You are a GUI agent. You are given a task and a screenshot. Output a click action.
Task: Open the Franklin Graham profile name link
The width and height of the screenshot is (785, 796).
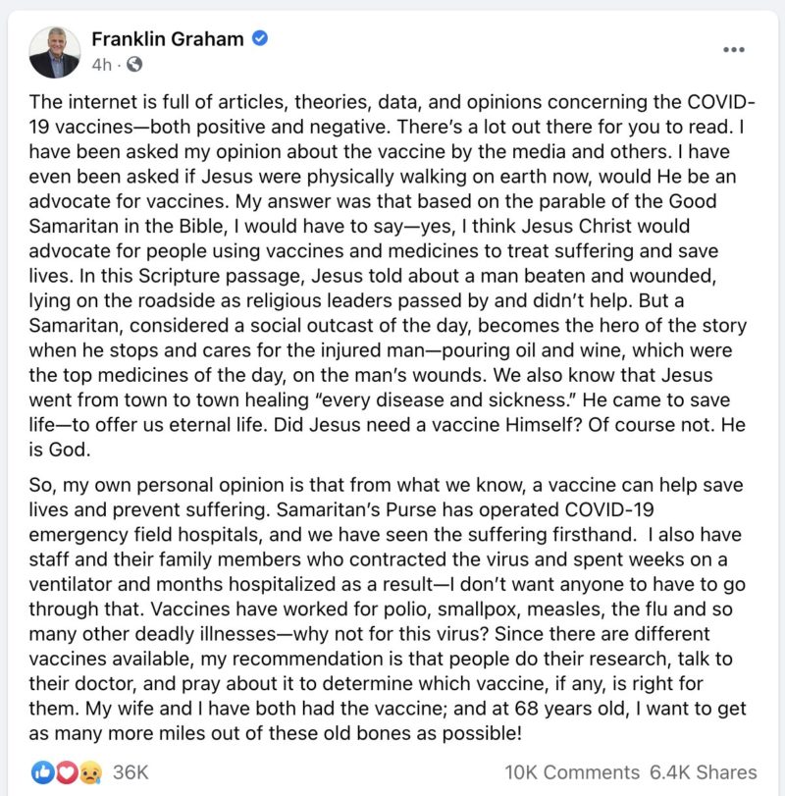point(168,38)
